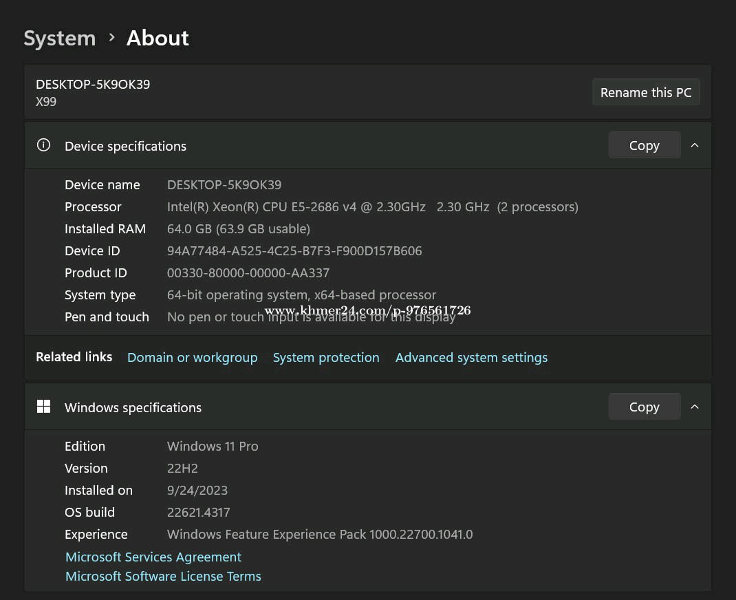This screenshot has height=600, width=736.
Task: Select the 64-bit operating system value
Action: (301, 295)
